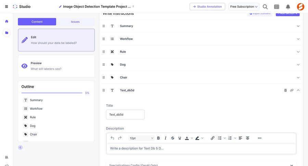Collapse the Text_db5d section

coord(298,90)
